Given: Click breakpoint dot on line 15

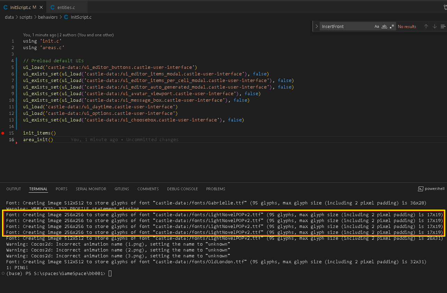Looking at the screenshot, I should click(x=3, y=133).
